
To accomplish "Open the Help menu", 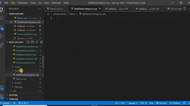I will 66,3.
